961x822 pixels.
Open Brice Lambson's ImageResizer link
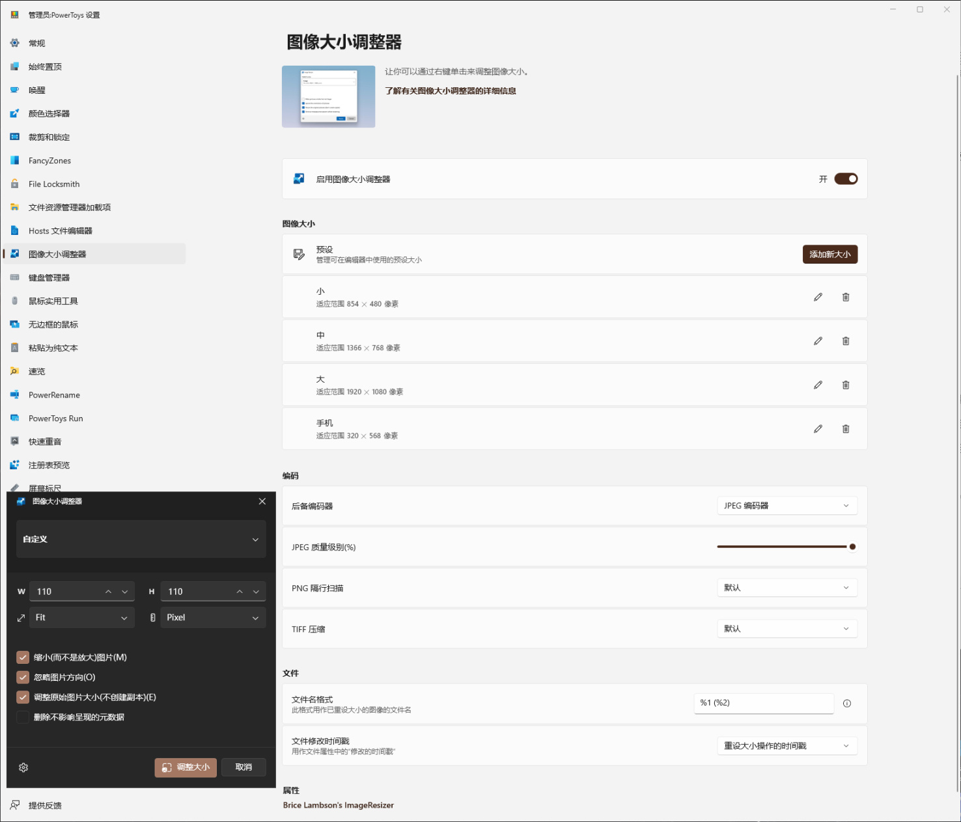pos(339,805)
